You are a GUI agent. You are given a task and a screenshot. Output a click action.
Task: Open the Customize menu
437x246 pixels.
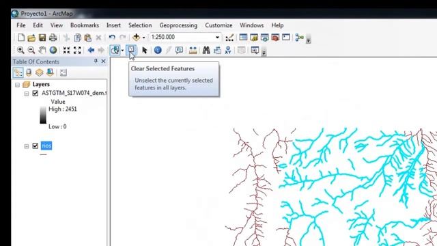click(x=218, y=25)
